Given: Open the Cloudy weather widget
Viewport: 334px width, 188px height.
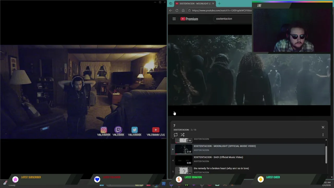Looking at the screenshot, I should pos(9,184).
